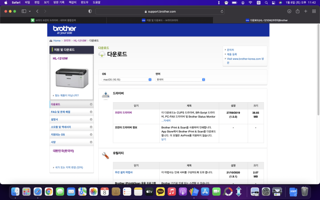Reload the support.brother.com page
Viewport: 320px width, 200px height.
click(x=222, y=12)
